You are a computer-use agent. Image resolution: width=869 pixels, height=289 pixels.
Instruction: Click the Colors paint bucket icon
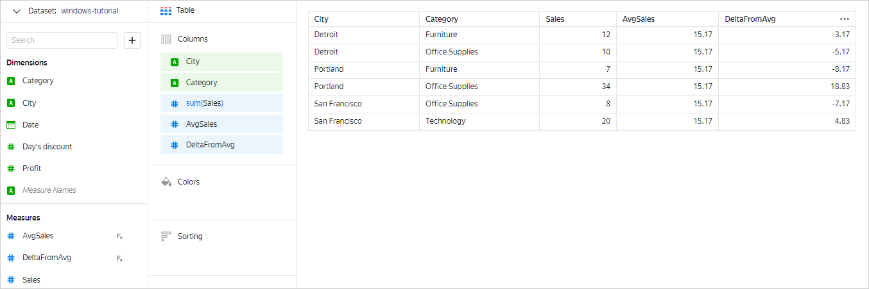(166, 182)
